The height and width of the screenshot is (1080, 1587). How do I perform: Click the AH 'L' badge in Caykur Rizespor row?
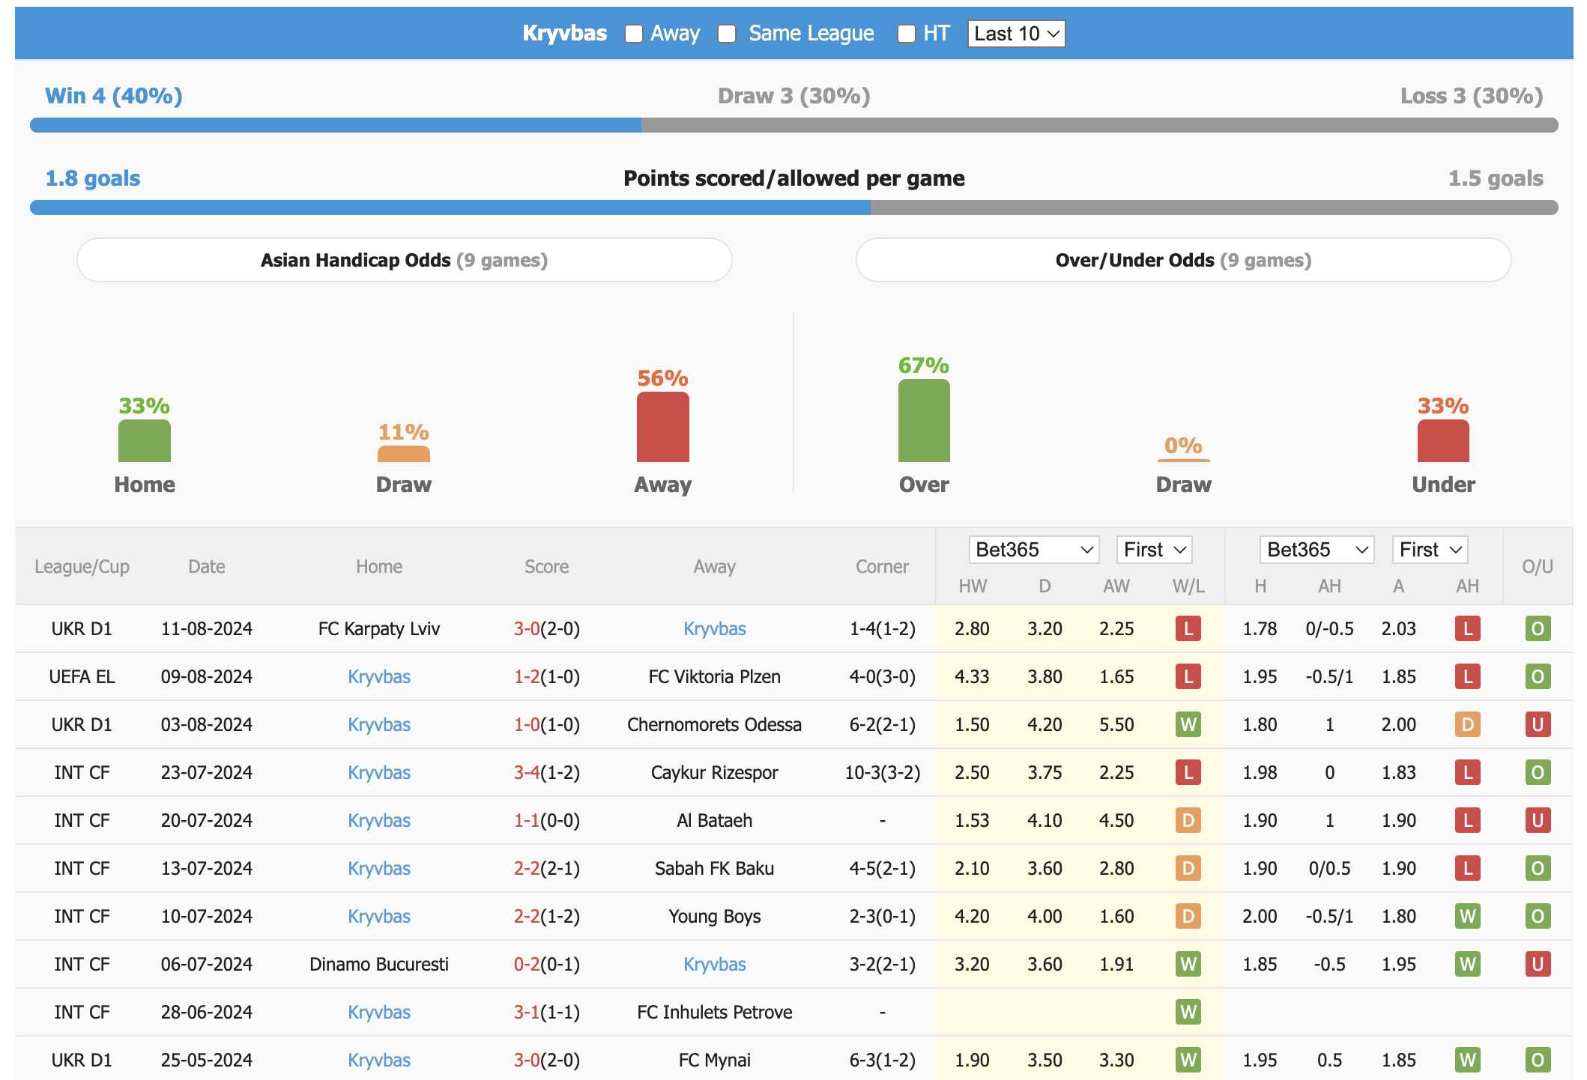click(x=1467, y=772)
